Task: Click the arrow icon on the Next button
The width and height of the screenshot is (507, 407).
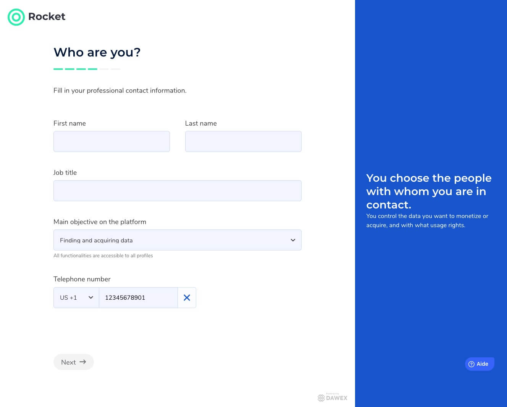Action: click(x=83, y=362)
